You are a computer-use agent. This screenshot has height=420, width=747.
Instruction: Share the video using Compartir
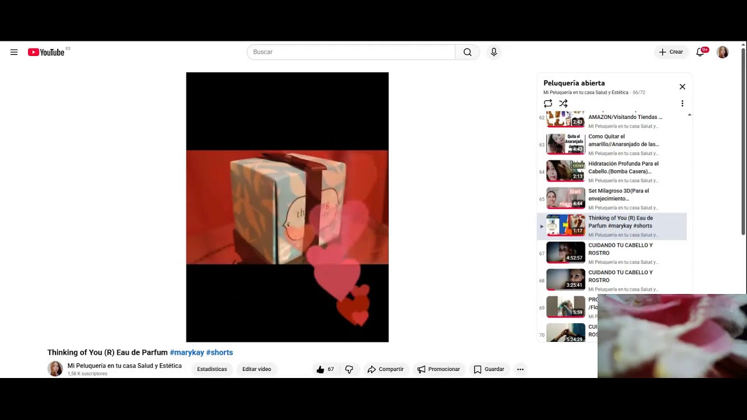(385, 369)
